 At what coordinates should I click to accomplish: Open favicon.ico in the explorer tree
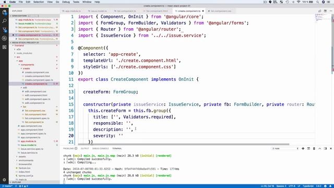(25, 168)
